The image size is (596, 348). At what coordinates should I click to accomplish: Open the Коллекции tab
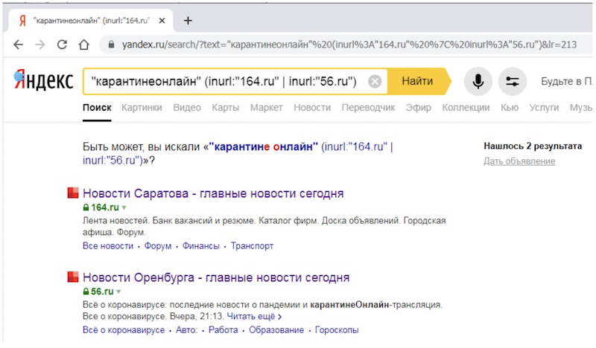[x=466, y=108]
